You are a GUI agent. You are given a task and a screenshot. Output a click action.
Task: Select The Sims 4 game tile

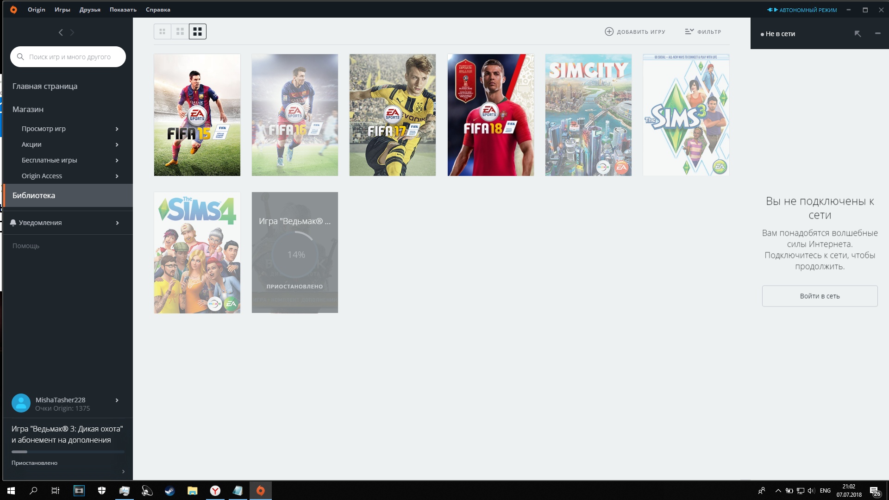click(x=197, y=253)
